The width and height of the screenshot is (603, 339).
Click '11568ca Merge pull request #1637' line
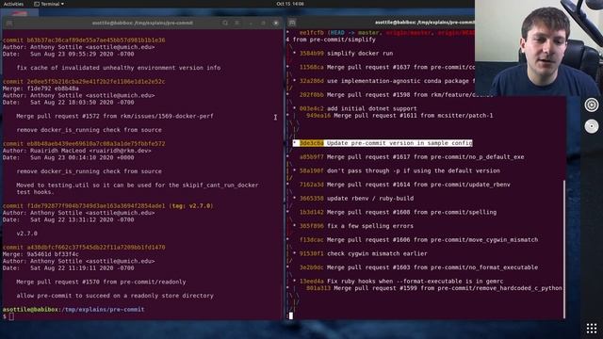coord(387,67)
